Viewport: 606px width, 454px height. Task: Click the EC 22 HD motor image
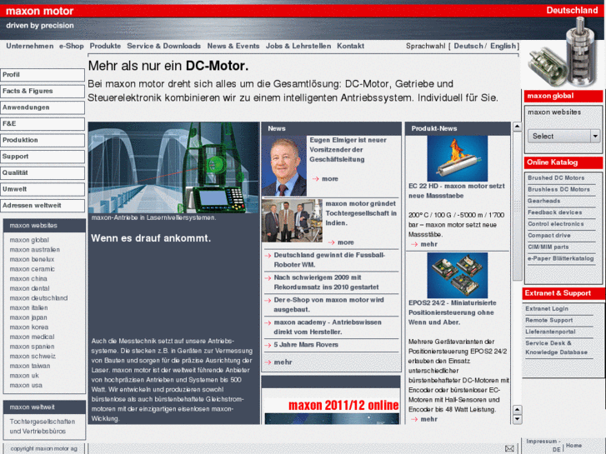457,158
